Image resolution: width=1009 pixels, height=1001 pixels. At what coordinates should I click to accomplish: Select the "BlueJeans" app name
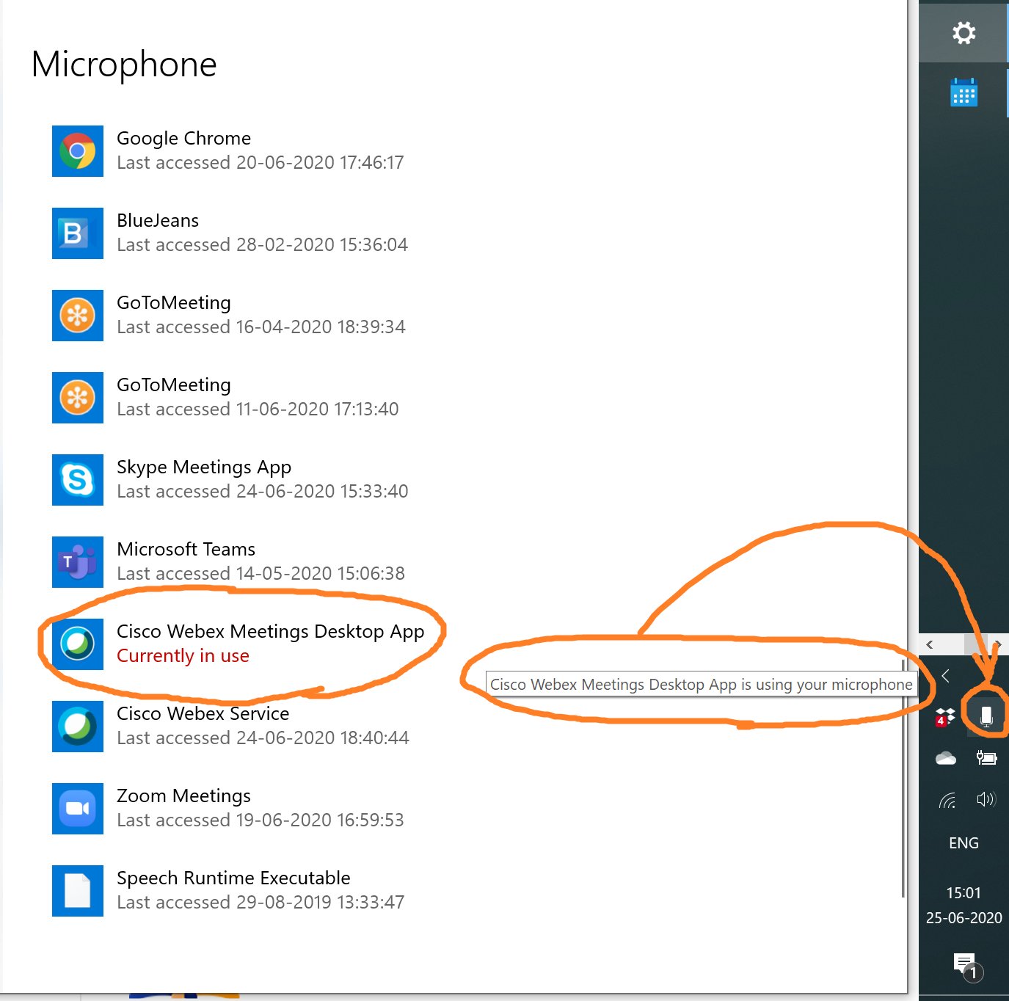158,220
